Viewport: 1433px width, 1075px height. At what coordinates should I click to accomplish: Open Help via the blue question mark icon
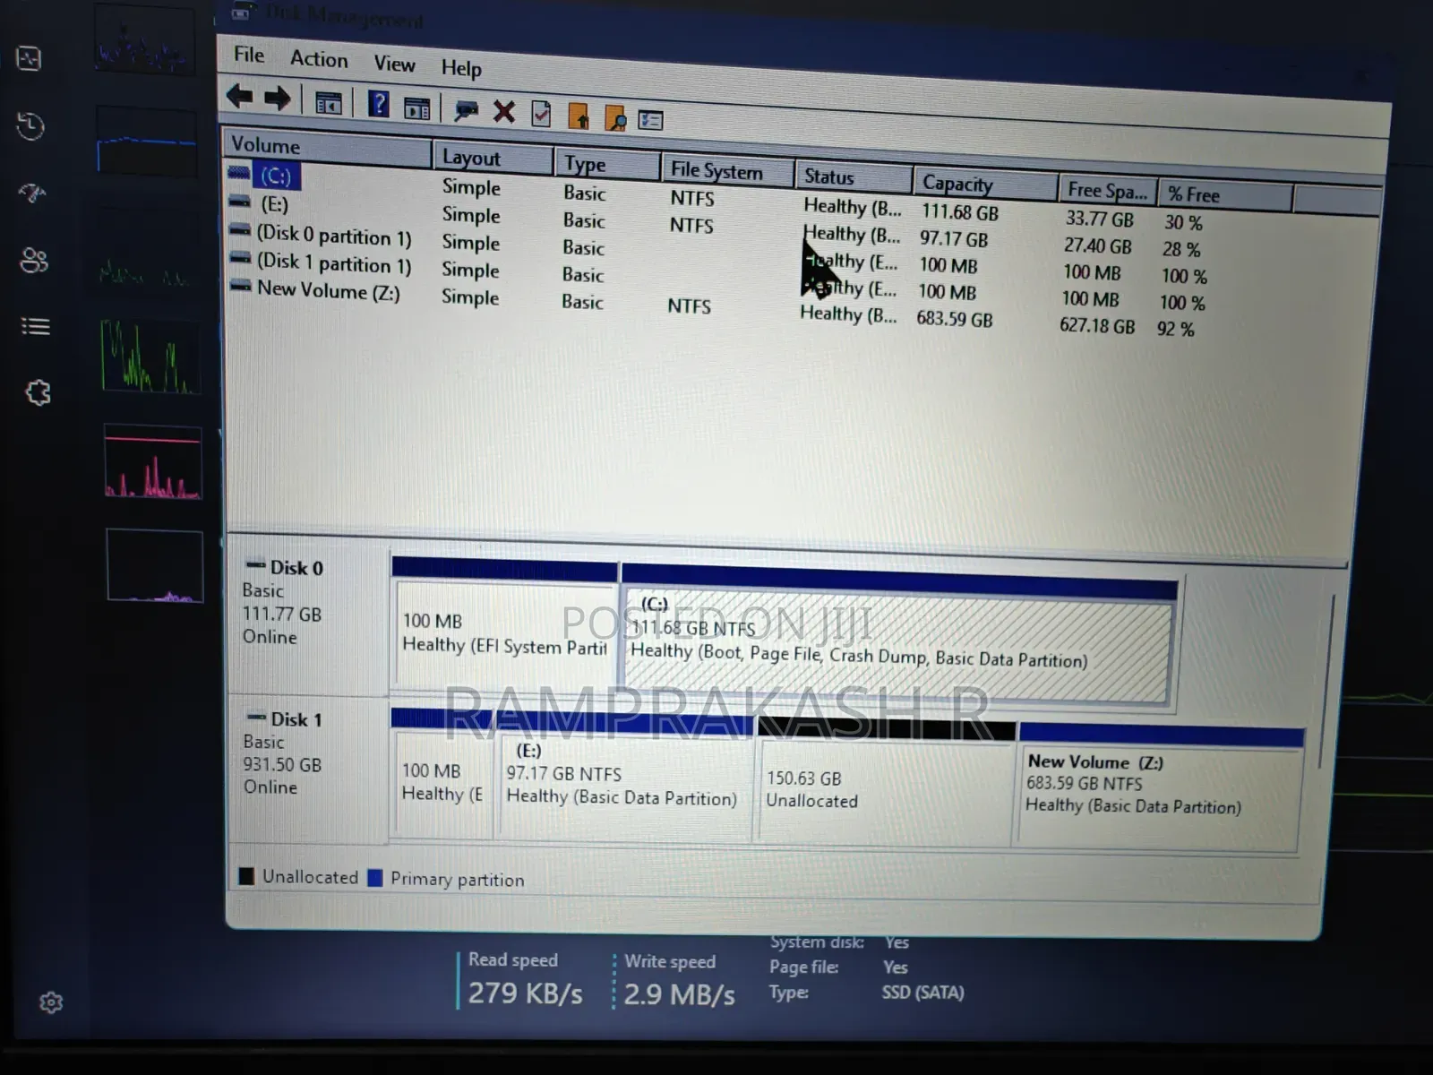coord(378,104)
